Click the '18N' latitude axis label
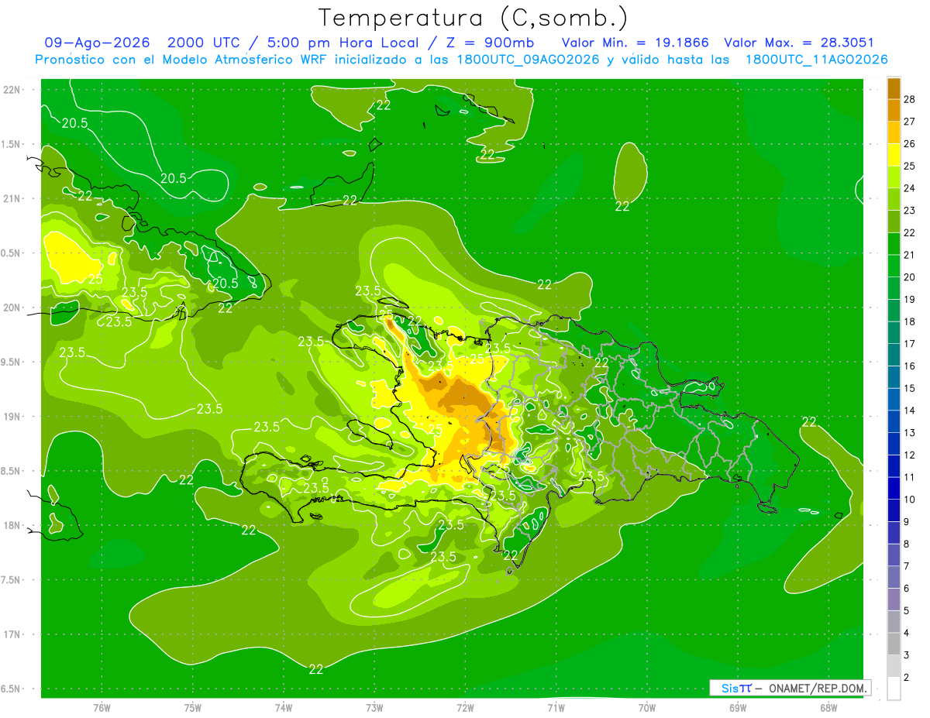 12,525
